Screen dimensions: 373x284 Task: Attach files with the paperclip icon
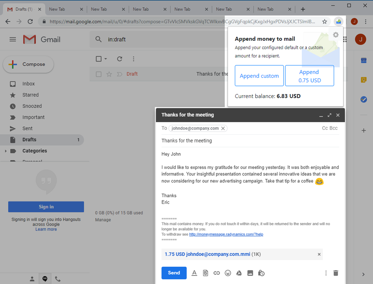coord(206,273)
